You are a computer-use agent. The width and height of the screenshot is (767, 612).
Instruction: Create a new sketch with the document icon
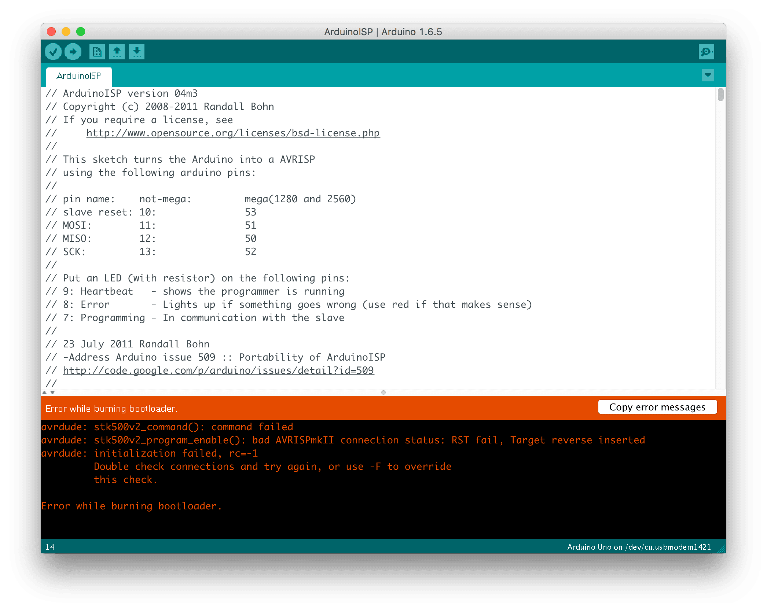click(x=97, y=52)
